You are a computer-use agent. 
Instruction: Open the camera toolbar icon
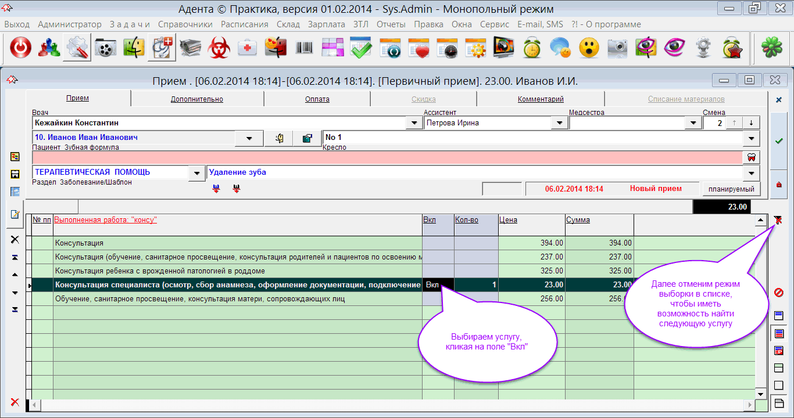tap(617, 48)
